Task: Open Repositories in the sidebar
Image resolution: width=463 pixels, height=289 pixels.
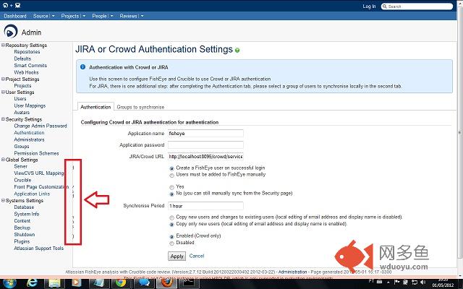Action: (27, 52)
